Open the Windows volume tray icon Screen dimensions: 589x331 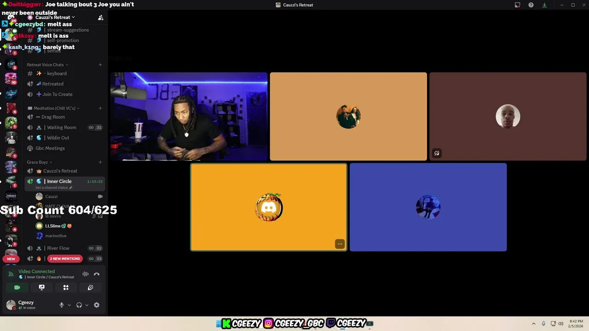click(561, 324)
